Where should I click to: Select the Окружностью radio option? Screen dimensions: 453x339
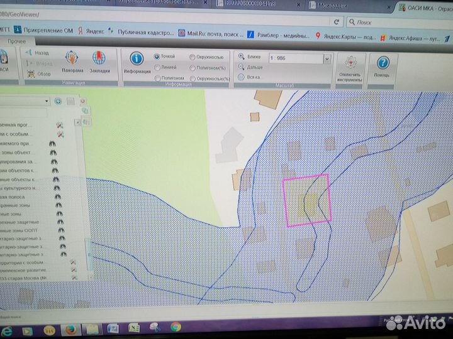pyautogui.click(x=192, y=57)
